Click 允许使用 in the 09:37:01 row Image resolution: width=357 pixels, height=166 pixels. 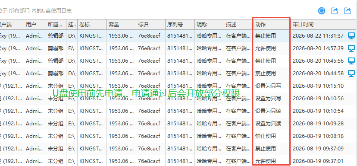click(x=266, y=161)
